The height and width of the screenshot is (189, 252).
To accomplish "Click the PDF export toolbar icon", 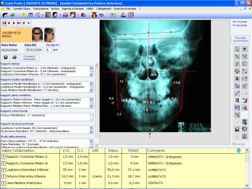I will [x=66, y=15].
